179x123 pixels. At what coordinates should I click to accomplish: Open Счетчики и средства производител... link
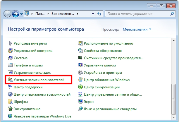coord(113,58)
